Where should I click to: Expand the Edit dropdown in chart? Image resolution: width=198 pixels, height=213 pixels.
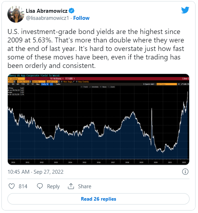point(70,79)
